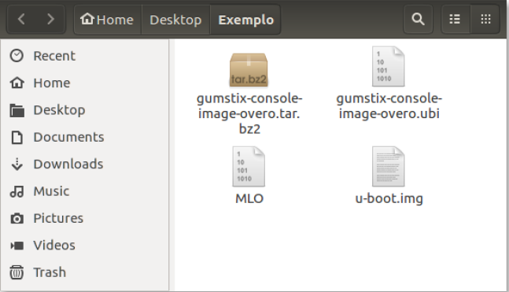
Task: Open the Pictures sidebar label
Action: click(58, 218)
